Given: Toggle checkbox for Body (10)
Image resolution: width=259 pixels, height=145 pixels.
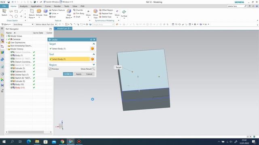Looking at the screenshot, I should pos(12,84).
